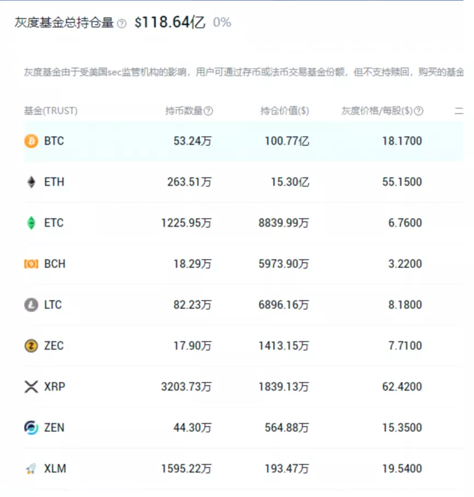Viewport: 474px width, 497px height.
Task: Click ETH holding amount 263.51万
Action: coord(189,182)
